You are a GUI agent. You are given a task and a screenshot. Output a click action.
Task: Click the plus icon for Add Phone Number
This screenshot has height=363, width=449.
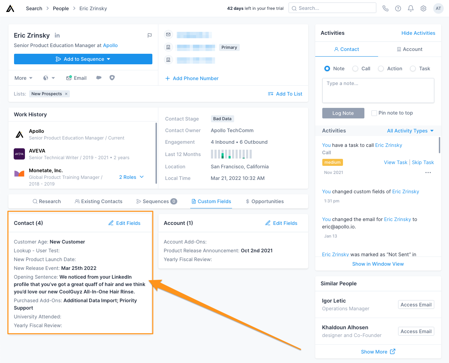(x=168, y=78)
